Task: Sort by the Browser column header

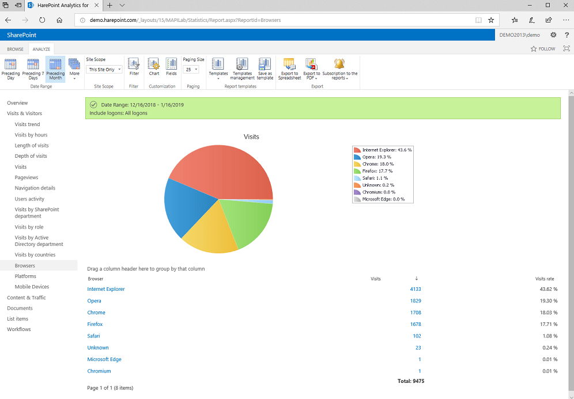Action: tap(96, 279)
